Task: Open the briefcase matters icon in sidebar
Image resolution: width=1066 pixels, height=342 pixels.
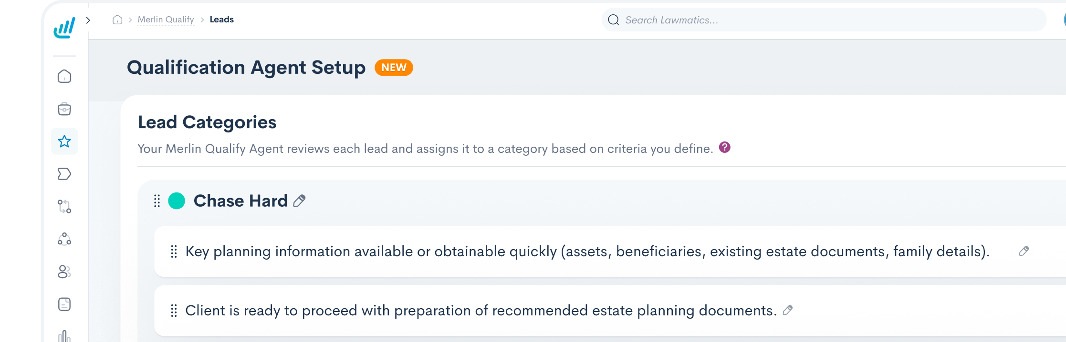Action: click(64, 109)
